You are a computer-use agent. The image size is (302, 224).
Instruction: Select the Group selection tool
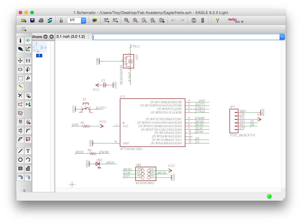pyautogui.click(x=20, y=78)
